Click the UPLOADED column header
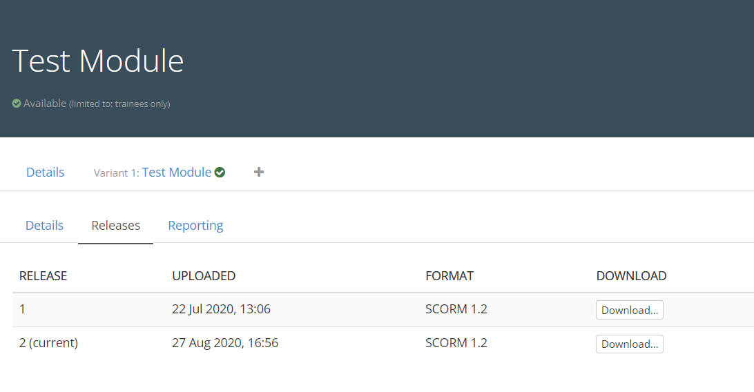Screen dimensions: 754x392 point(204,276)
